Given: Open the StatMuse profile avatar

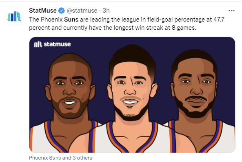Looking at the screenshot, I should [x=14, y=16].
